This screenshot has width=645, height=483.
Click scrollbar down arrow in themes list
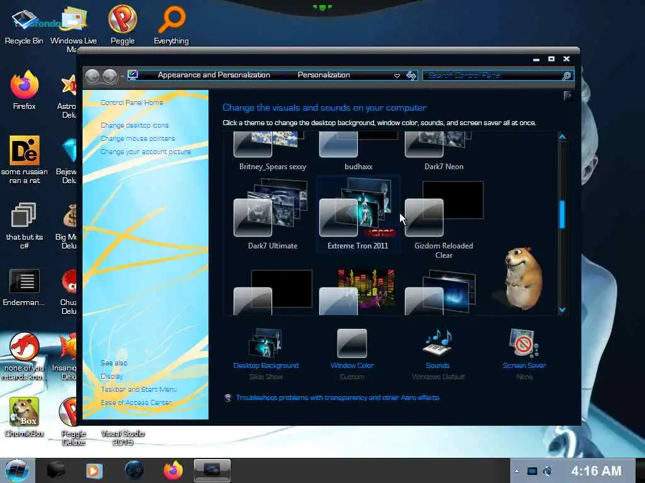pyautogui.click(x=562, y=309)
